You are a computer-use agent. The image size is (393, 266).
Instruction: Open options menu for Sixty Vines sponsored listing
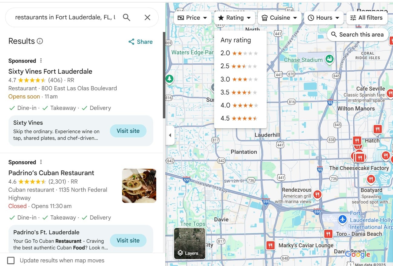(41, 61)
